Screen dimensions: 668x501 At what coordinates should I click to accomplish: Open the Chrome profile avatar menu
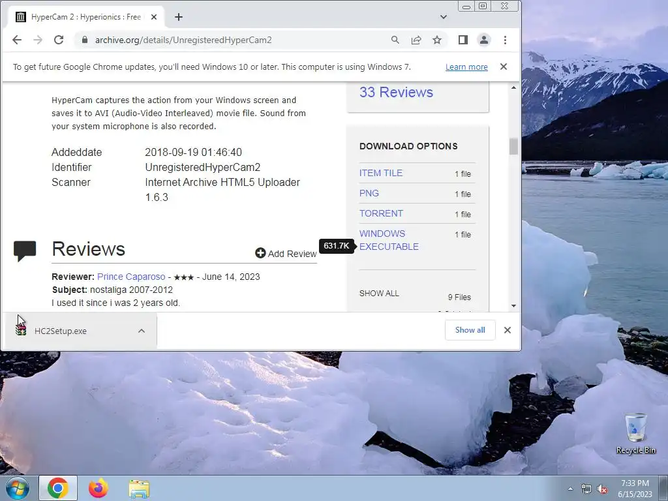(484, 40)
